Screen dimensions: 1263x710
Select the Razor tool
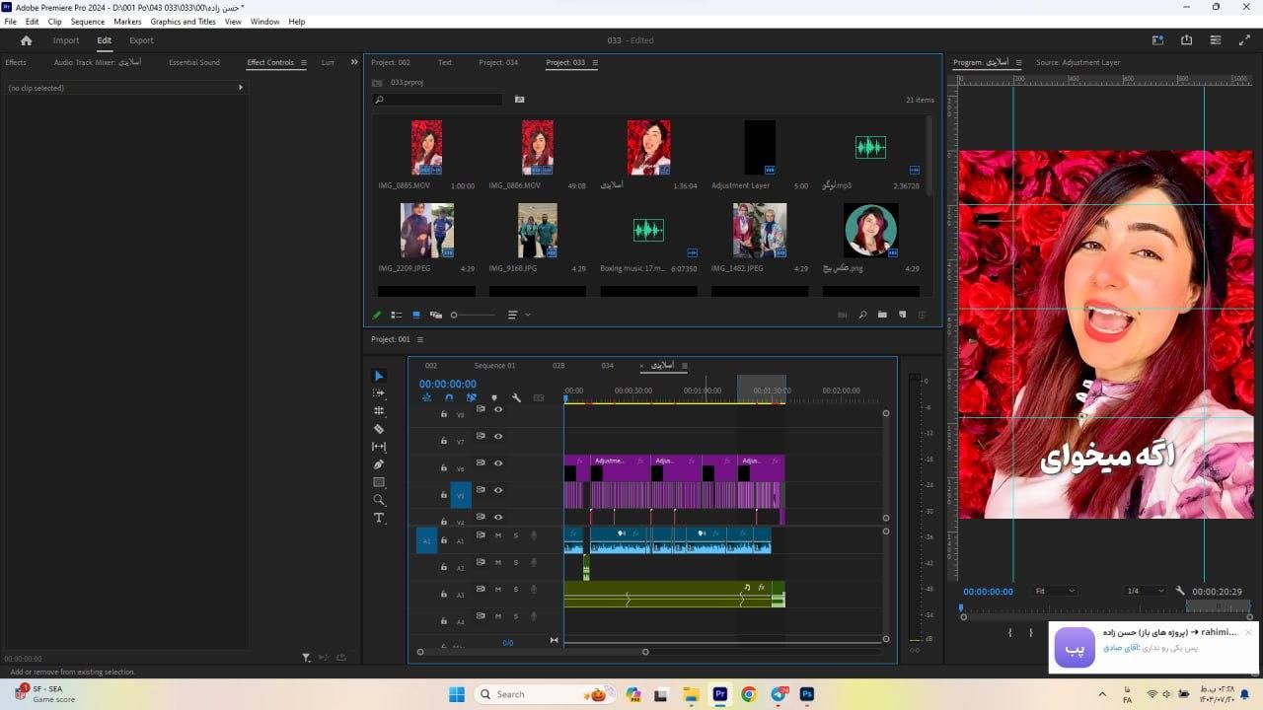pyautogui.click(x=379, y=429)
